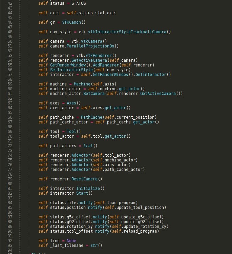Click Initialize on line 81
The height and width of the screenshot is (254, 232).
pos(88,189)
